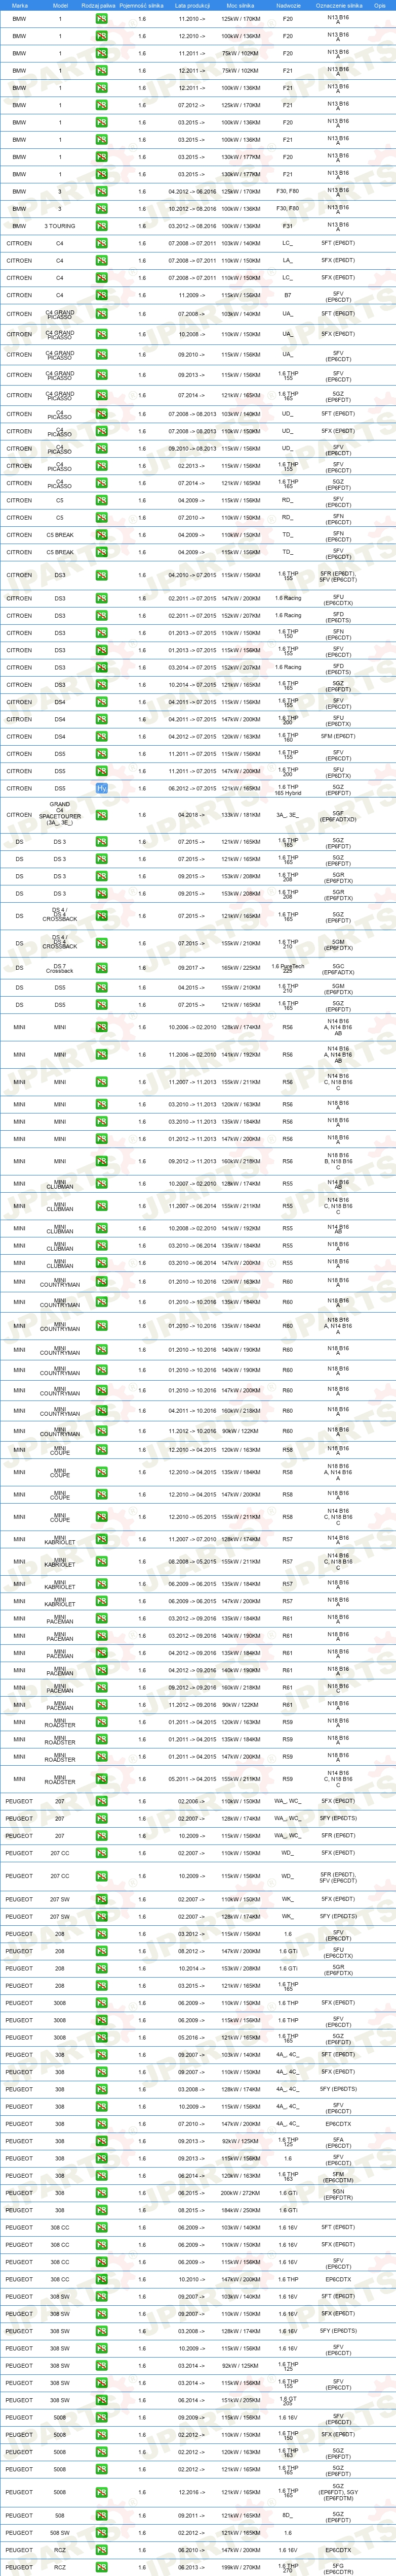Click the 'B7' body cell
The height and width of the screenshot is (2576, 396).
coord(287,295)
